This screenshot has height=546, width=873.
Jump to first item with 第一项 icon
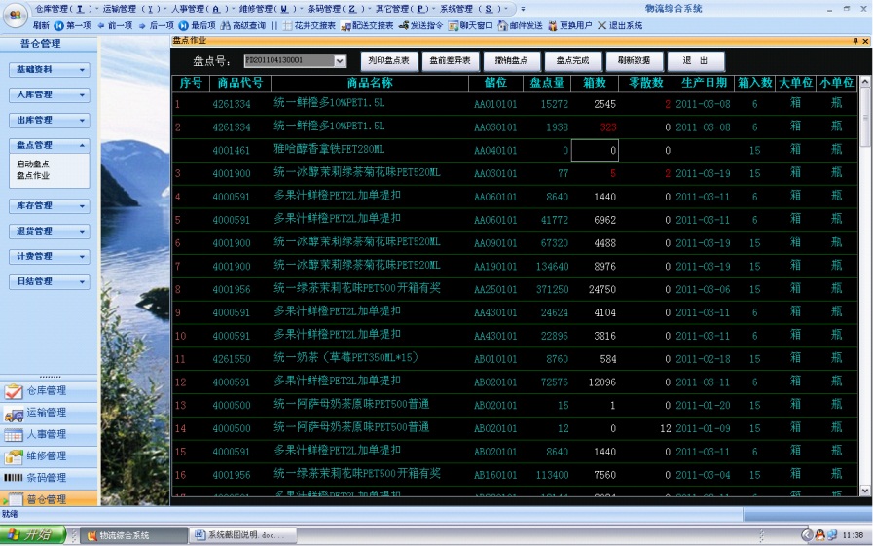59,25
